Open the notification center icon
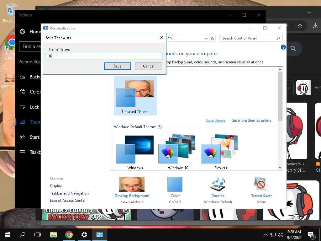The width and height of the screenshot is (321, 241). (311, 235)
